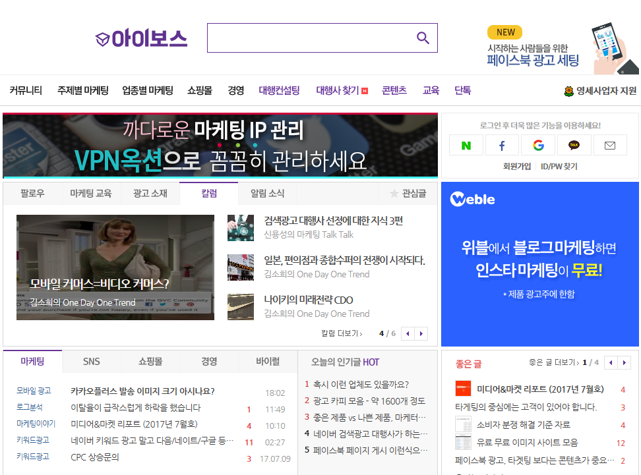Open the 페이스북 광고 세팅 banner
Viewport: 641px width, 475px height.
point(562,49)
